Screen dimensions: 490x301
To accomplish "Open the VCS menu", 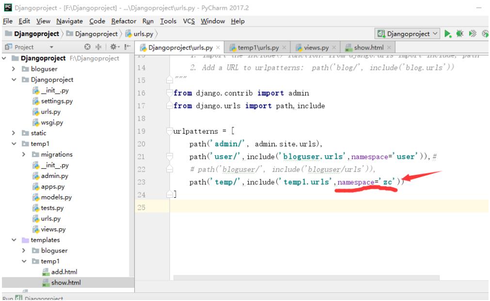I will click(189, 21).
